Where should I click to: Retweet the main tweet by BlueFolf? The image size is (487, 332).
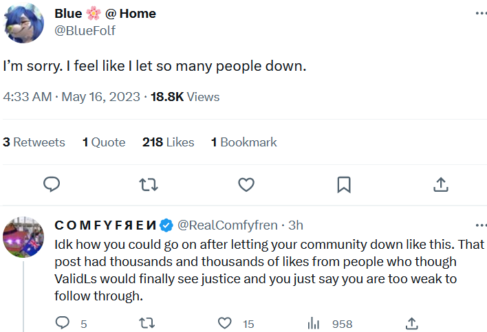tap(148, 184)
